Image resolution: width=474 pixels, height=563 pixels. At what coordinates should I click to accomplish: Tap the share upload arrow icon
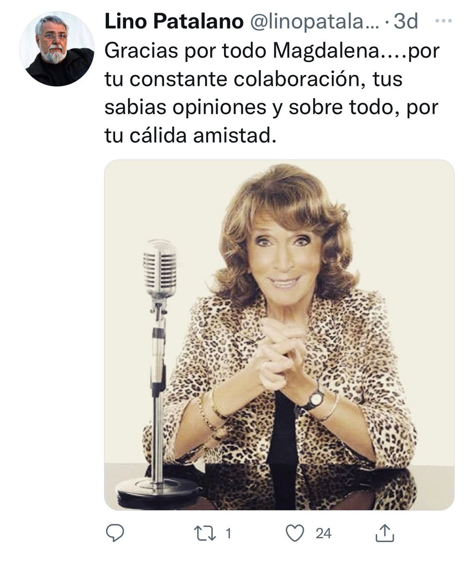[384, 533]
